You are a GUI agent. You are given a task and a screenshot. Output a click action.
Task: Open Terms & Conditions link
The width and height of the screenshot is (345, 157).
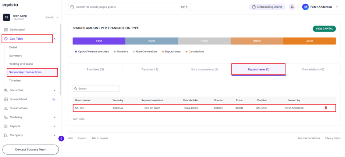coord(309,138)
